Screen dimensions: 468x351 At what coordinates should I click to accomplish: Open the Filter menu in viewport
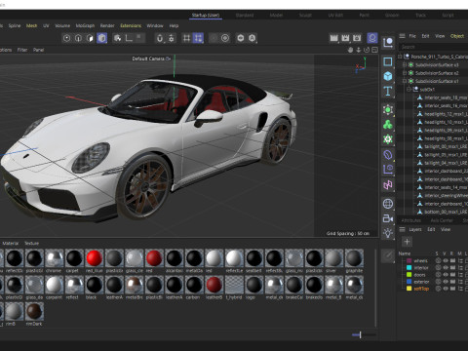[x=22, y=50]
